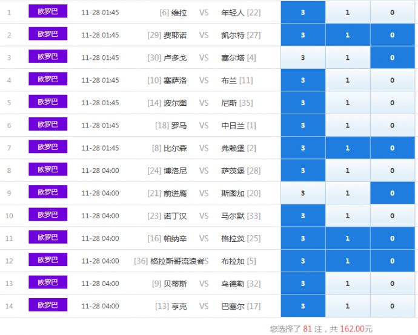Deselect the 0 option for 费耶诺 vs 凯尔特
Screen dimensions: 418x335
click(x=392, y=35)
